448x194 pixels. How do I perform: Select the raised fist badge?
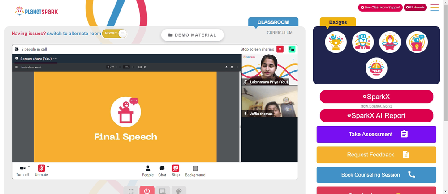coord(363,42)
